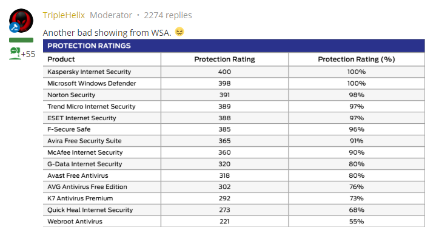Click the Protection Ratings table title bar
439x244 pixels.
coord(234,46)
